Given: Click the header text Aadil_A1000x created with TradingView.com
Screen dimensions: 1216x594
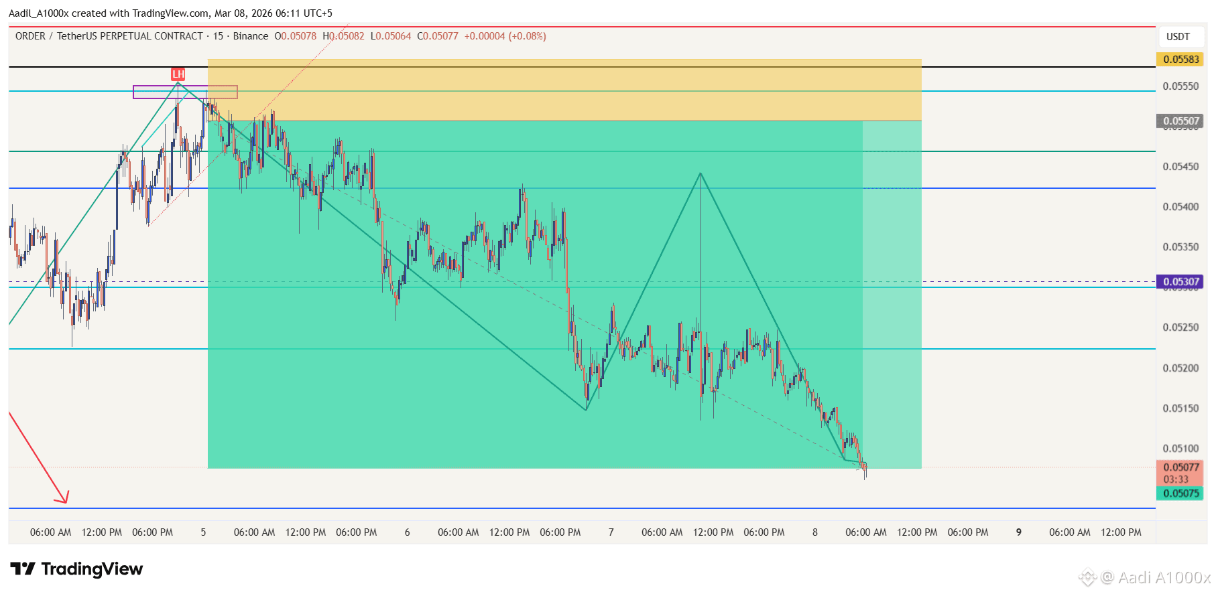Looking at the screenshot, I should coord(109,13).
